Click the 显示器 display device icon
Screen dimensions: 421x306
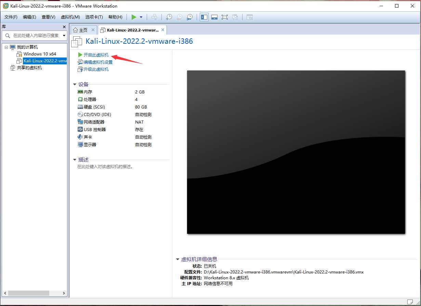pyautogui.click(x=80, y=145)
